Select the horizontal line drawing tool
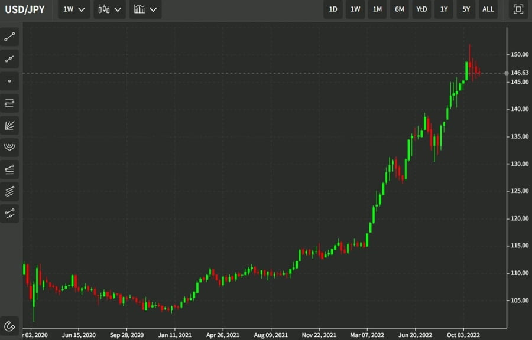 point(9,81)
